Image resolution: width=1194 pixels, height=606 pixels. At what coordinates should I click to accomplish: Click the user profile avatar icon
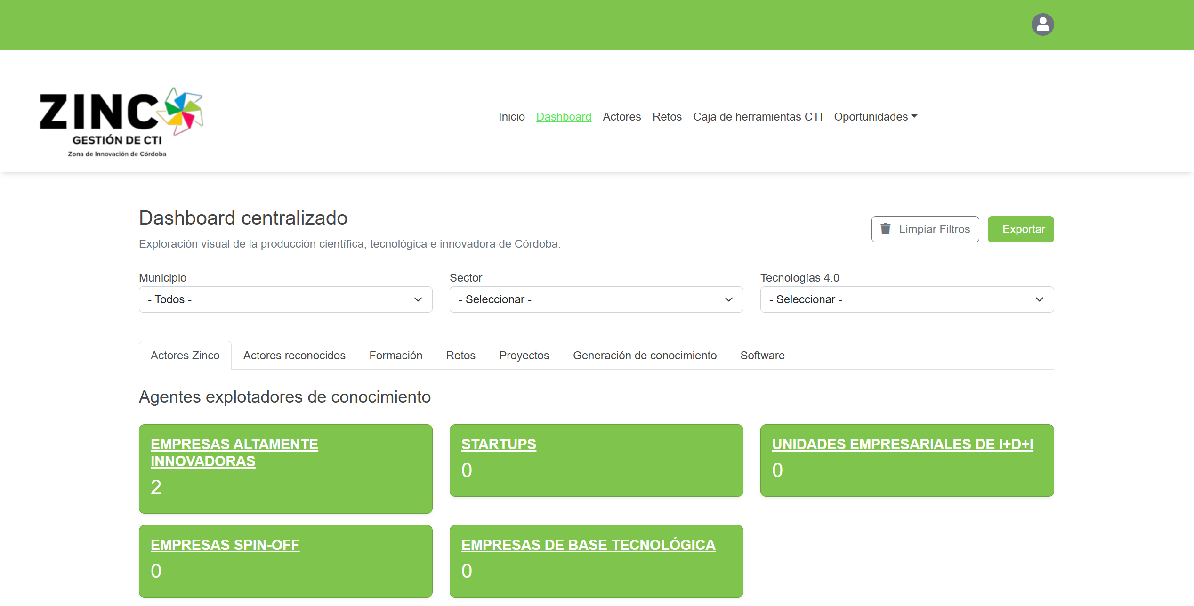point(1042,24)
